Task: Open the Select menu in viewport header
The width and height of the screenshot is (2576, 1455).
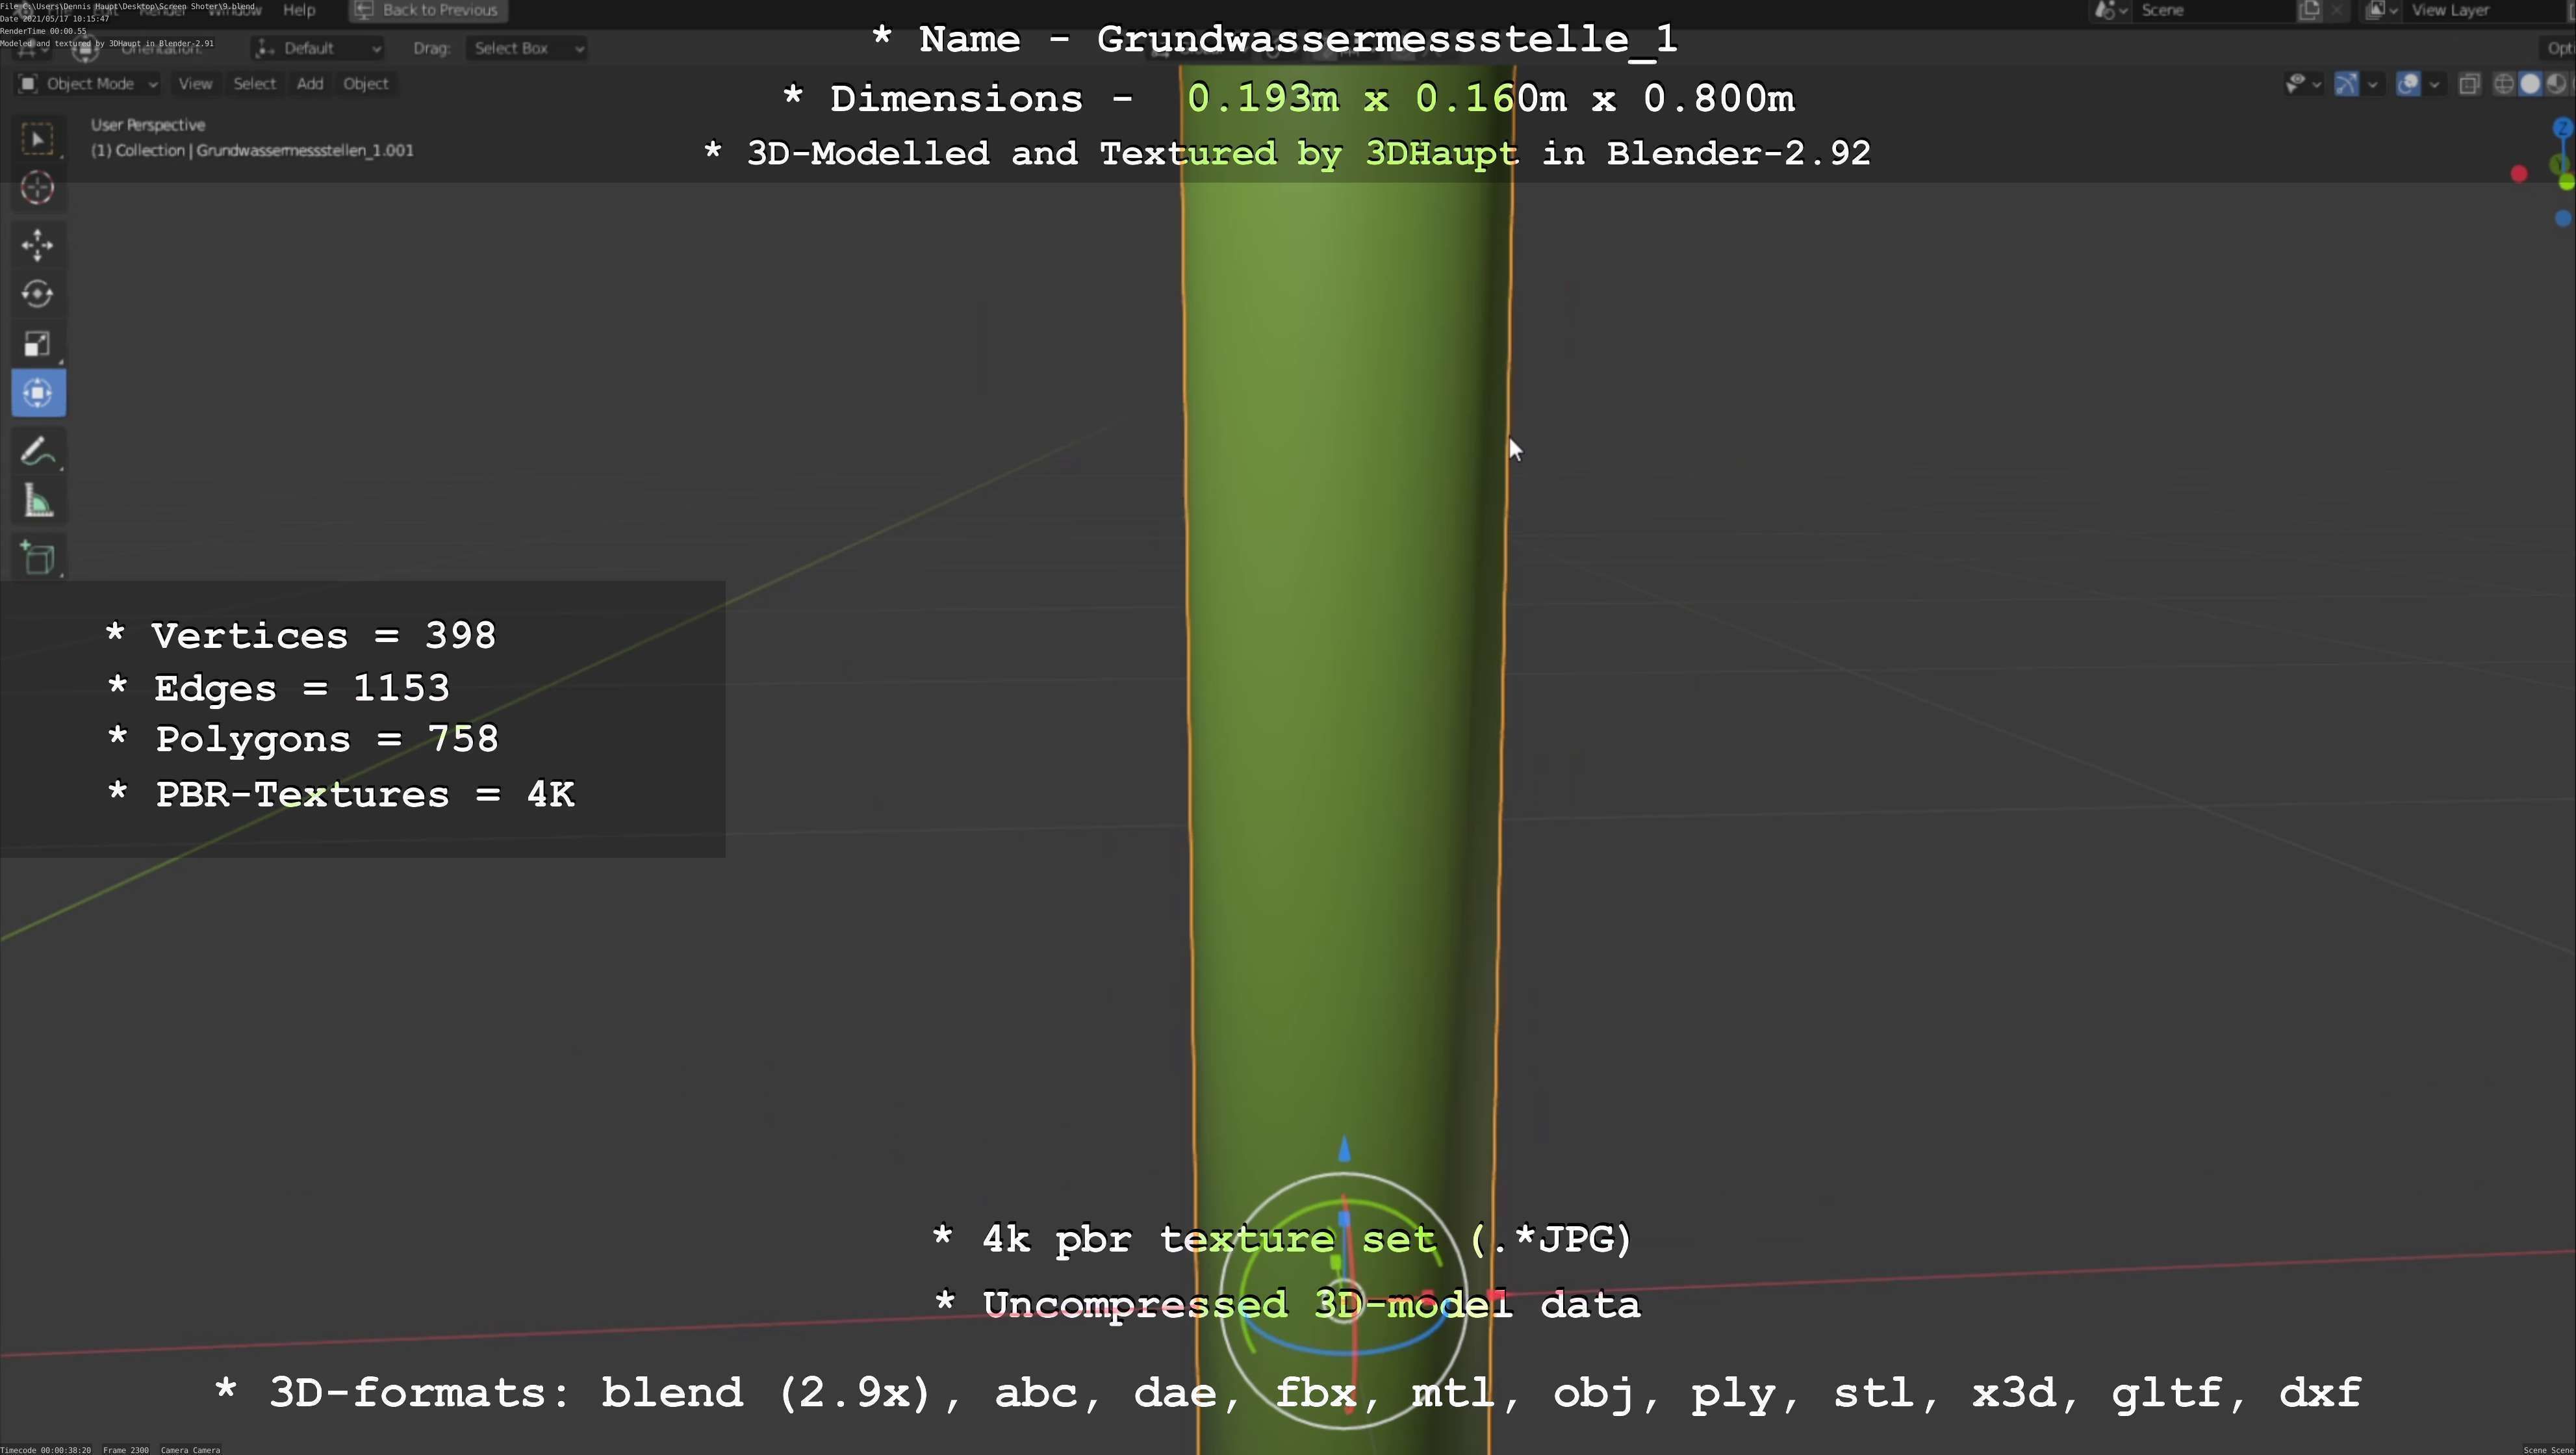Action: 254,84
